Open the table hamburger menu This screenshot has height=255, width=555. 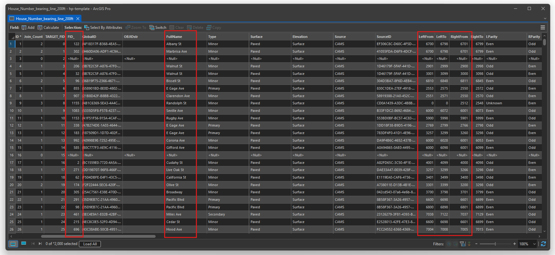(x=543, y=28)
